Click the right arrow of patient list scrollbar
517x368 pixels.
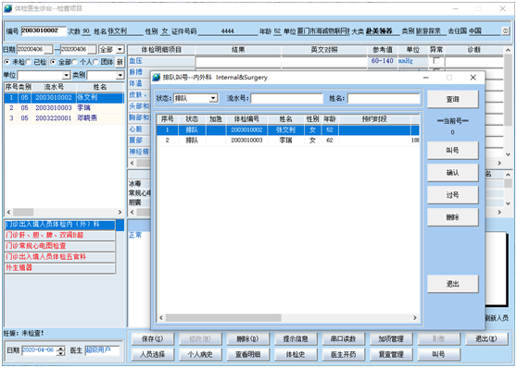tap(120, 213)
